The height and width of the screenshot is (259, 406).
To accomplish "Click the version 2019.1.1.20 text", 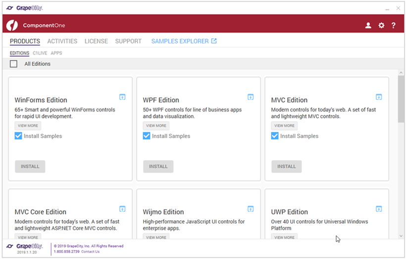I will point(27,252).
